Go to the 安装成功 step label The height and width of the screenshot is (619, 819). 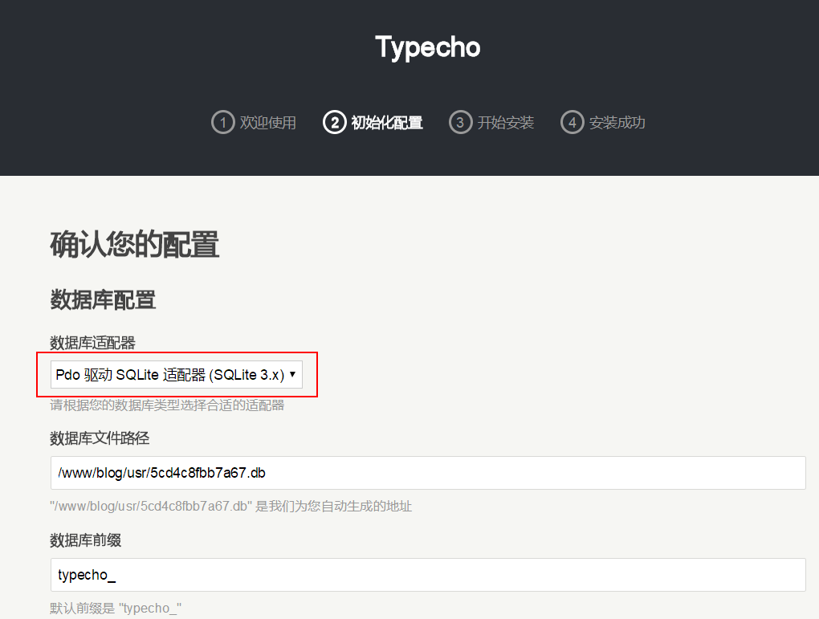click(617, 123)
